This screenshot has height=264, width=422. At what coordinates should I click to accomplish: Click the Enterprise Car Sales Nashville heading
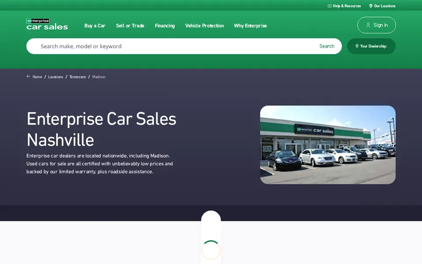(102, 129)
